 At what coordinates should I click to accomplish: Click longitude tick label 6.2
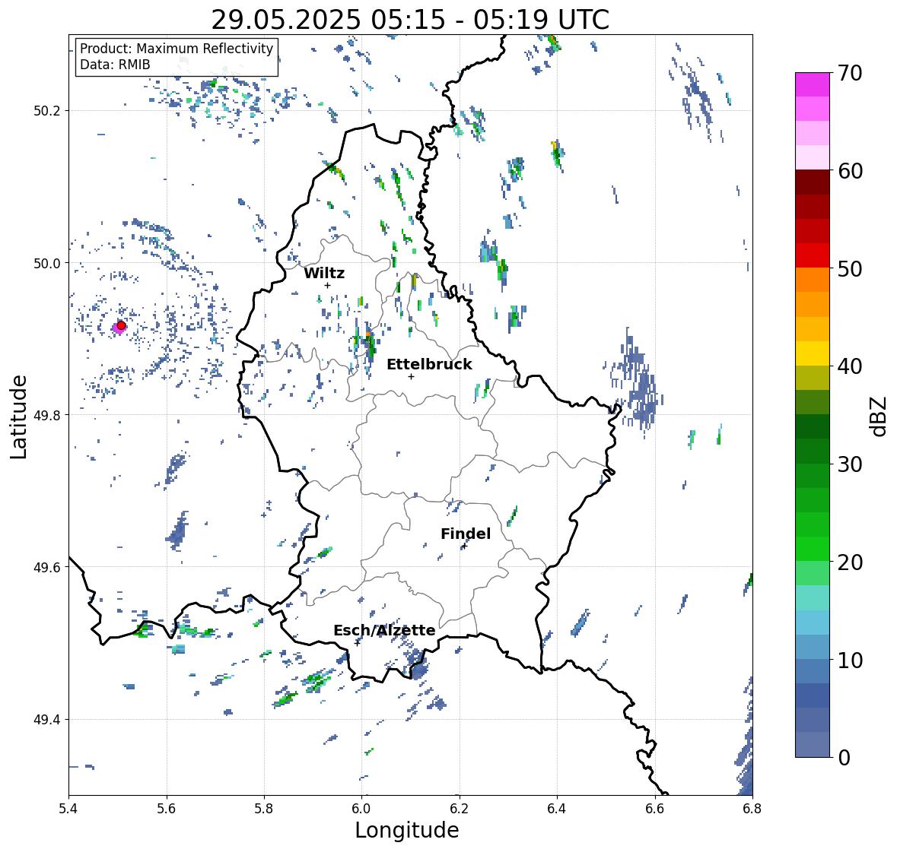coord(460,808)
